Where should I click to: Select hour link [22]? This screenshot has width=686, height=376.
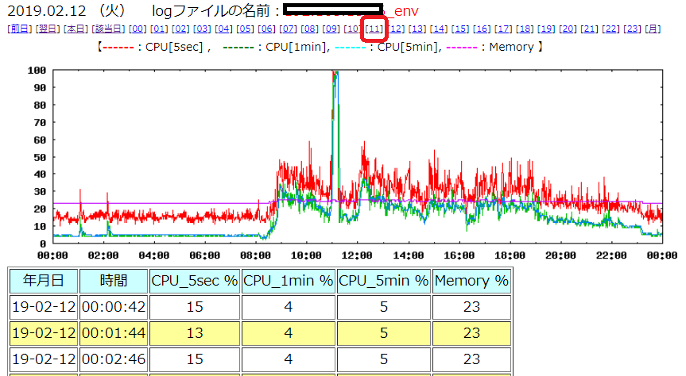coord(610,29)
